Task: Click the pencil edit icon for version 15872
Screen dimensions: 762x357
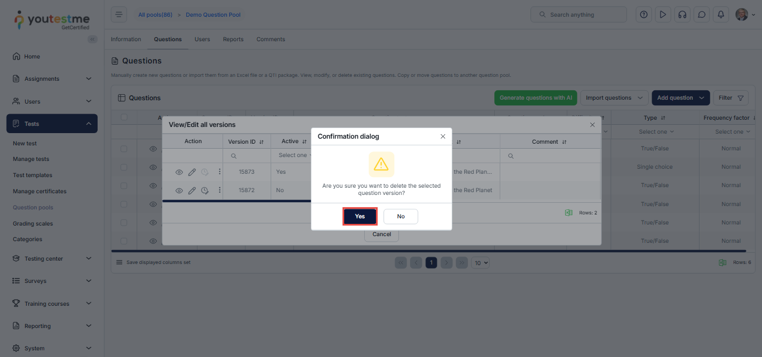Action: click(x=192, y=190)
